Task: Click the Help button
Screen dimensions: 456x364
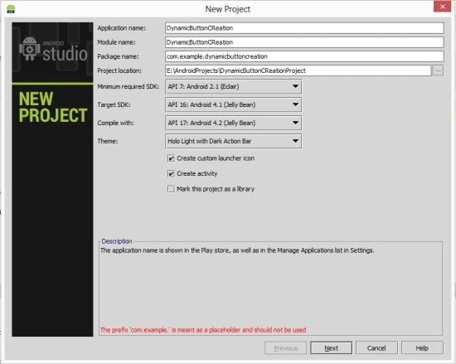Action: click(x=422, y=348)
